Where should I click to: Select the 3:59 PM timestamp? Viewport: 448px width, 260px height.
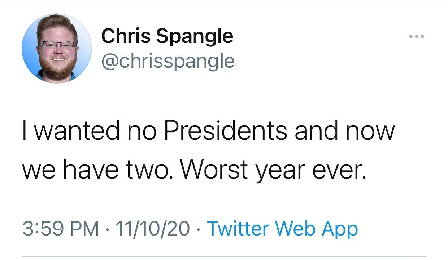[61, 229]
